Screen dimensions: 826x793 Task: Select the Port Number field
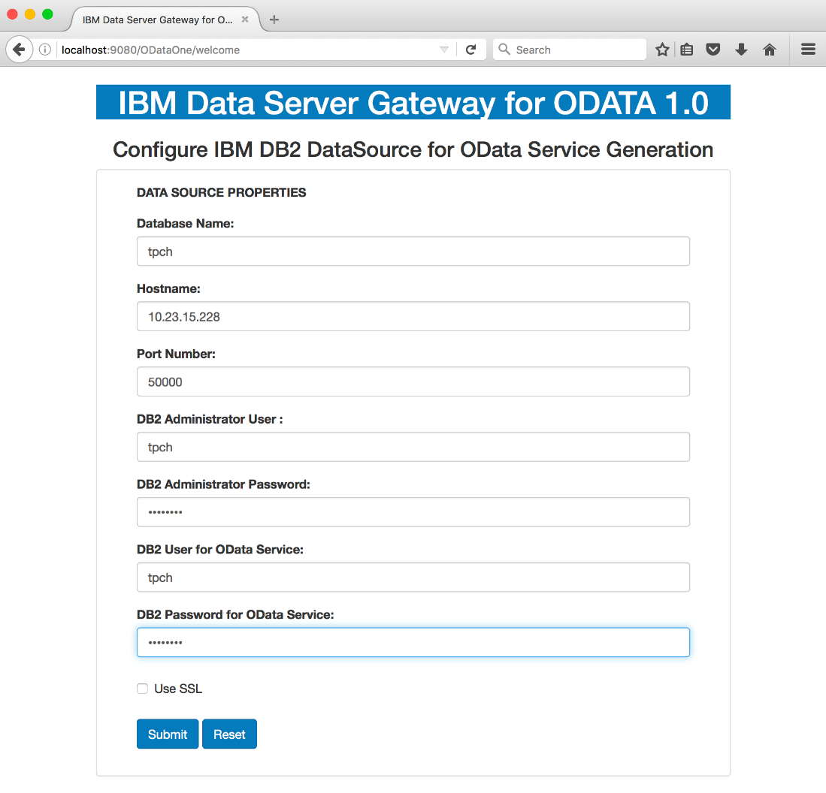[x=413, y=381]
